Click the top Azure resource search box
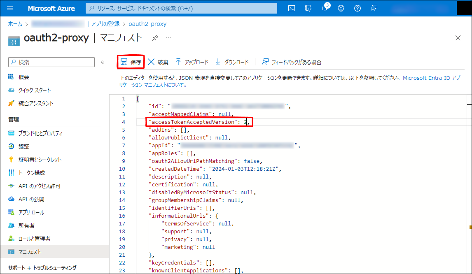This screenshot has height=274, width=472. (181, 8)
